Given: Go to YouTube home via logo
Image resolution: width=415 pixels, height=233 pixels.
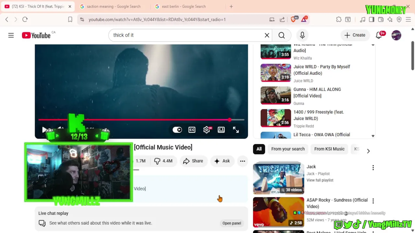Looking at the screenshot, I should click(x=36, y=35).
